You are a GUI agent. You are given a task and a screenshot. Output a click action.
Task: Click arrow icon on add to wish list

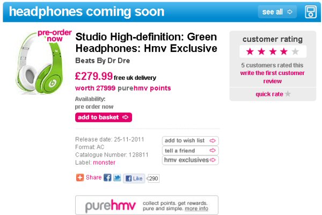(213, 140)
